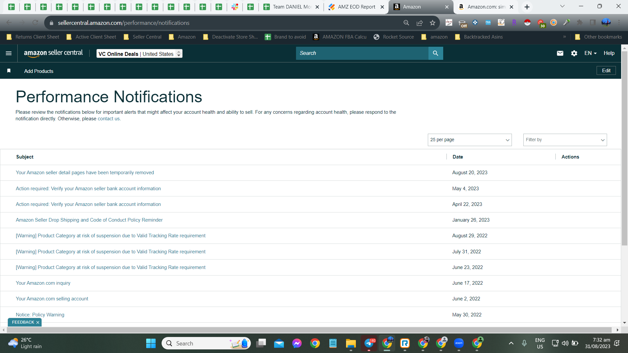Open the Other bookmarks folder
This screenshot has height=353, width=628.
[599, 37]
